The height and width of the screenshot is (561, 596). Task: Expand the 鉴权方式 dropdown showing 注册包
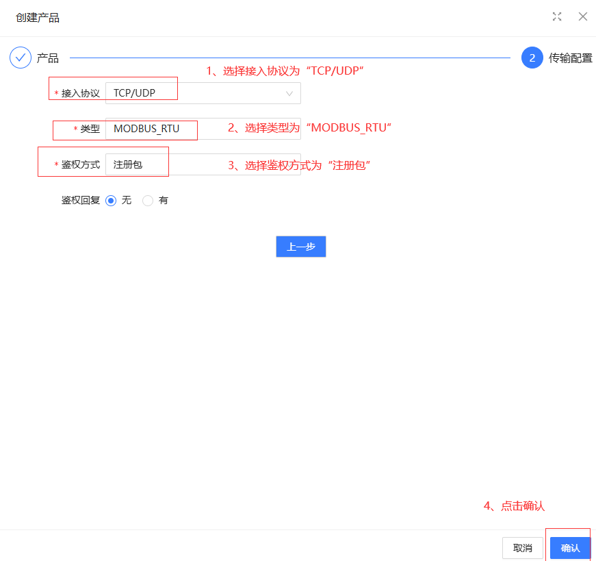[x=203, y=164]
